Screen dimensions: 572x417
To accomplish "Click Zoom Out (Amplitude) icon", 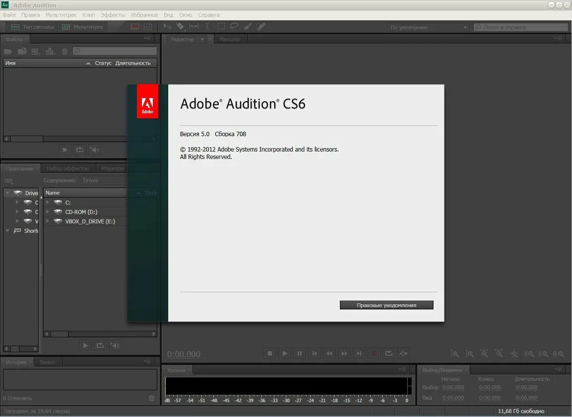I will pos(469,354).
